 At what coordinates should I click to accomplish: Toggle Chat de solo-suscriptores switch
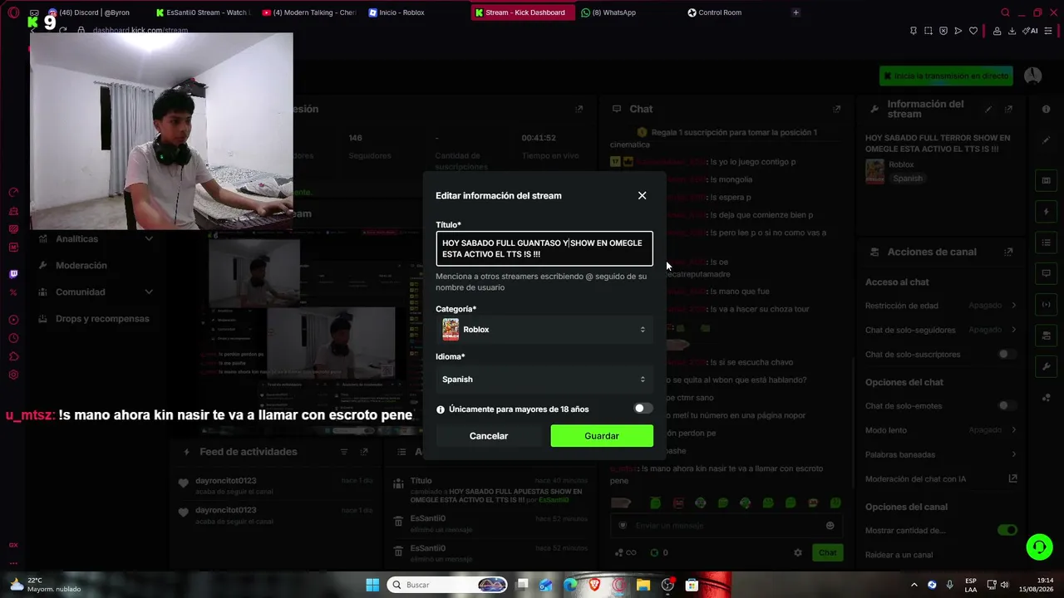coord(1007,355)
